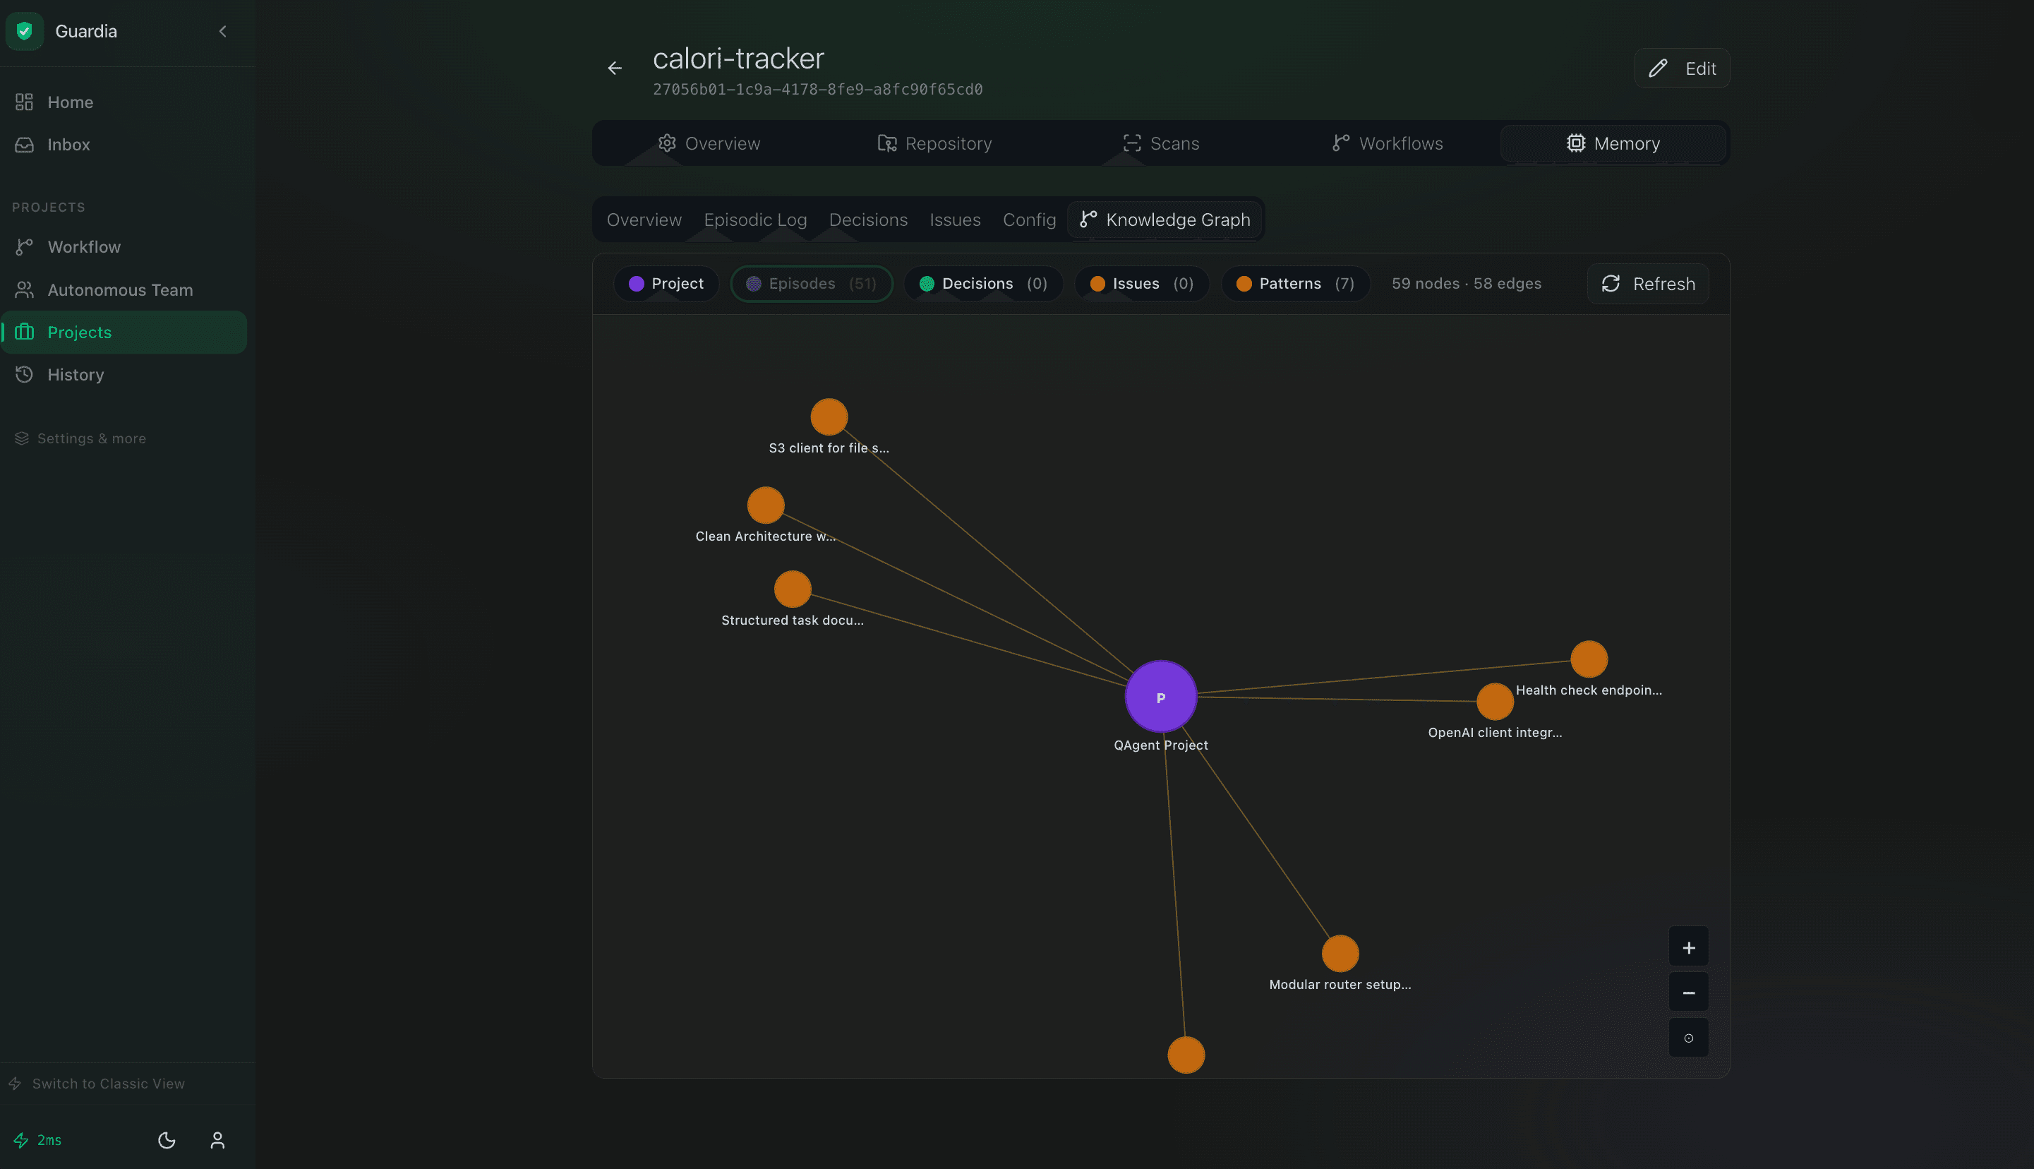Open the memory Overview sub-tab

pos(644,220)
